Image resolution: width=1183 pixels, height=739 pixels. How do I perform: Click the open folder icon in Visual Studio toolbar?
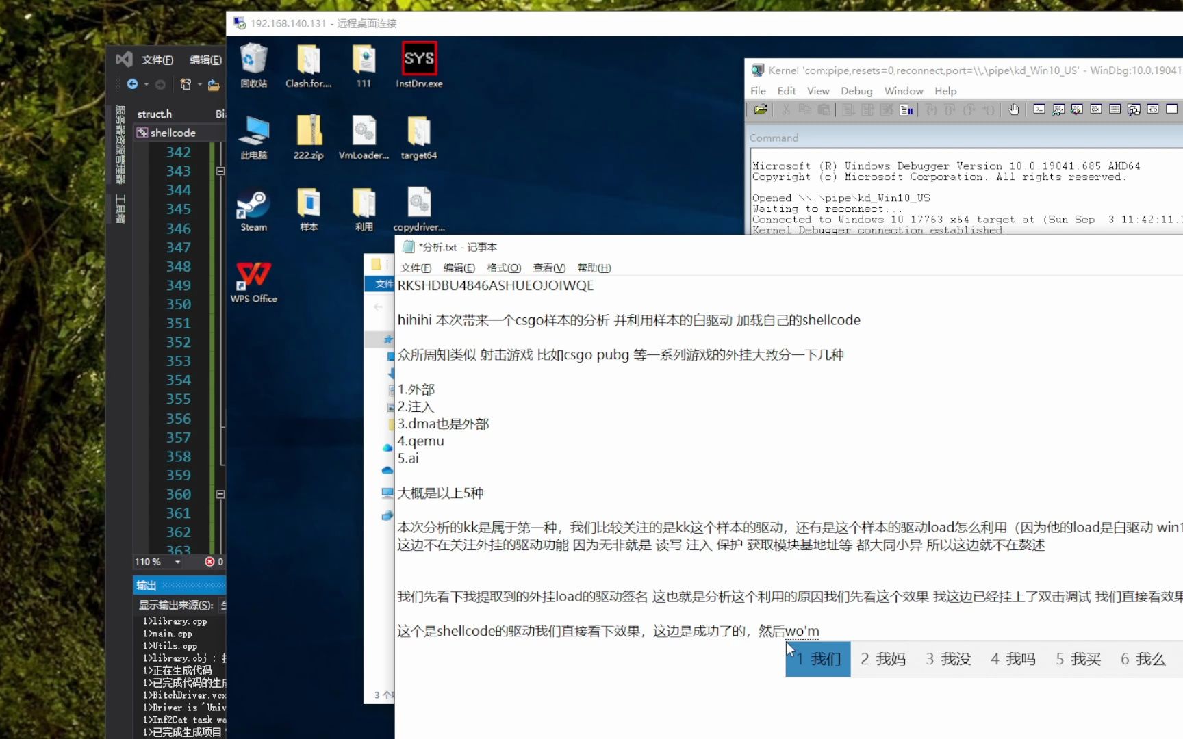214,83
